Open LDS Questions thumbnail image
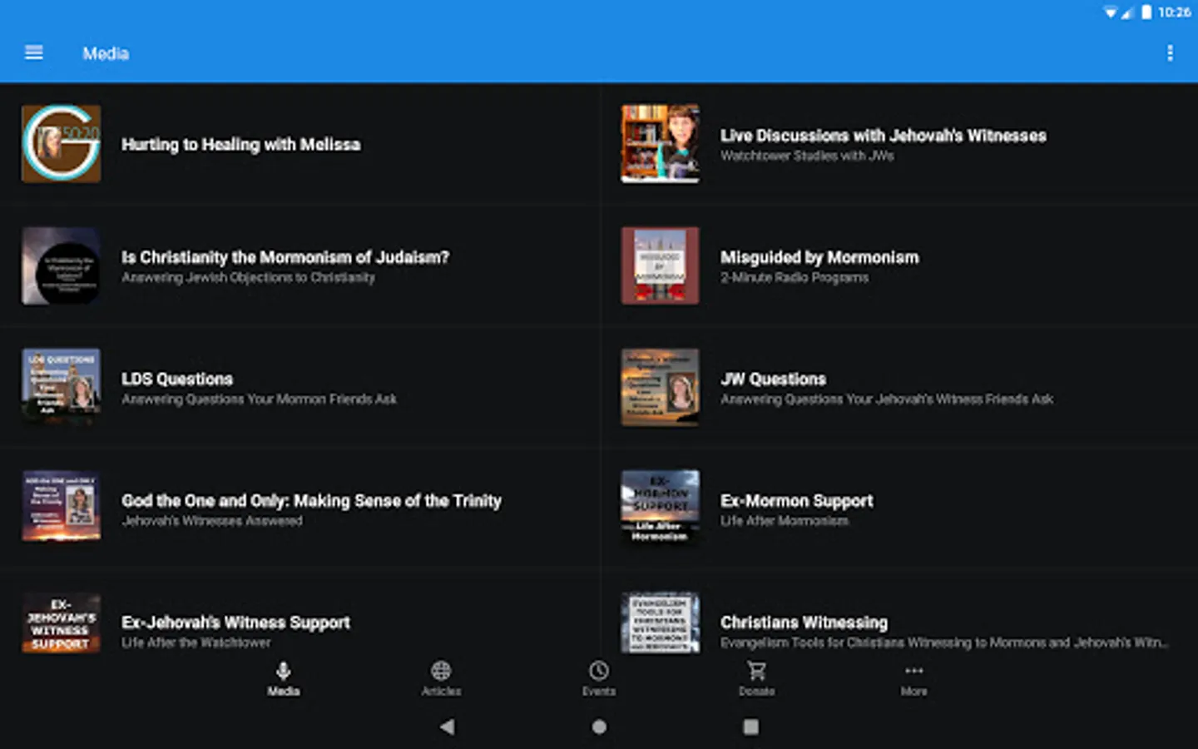 pos(62,388)
